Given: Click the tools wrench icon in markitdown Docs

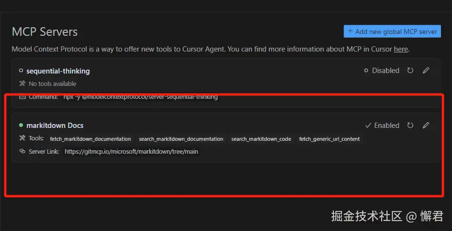Looking at the screenshot, I should (x=22, y=138).
